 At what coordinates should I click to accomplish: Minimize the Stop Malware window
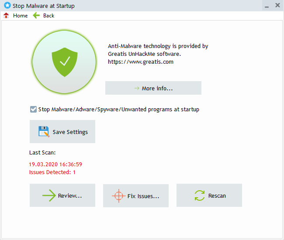pyautogui.click(x=267, y=6)
